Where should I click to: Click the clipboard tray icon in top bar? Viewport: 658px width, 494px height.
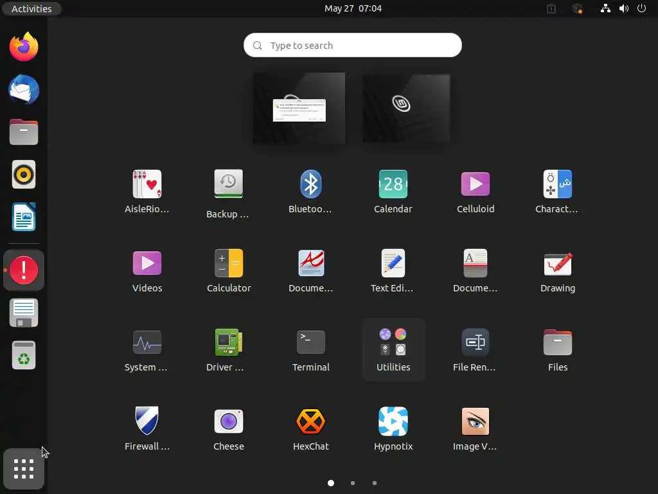551,8
